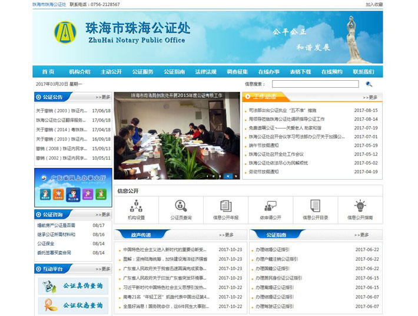Image resolution: width=418 pixels, height=316 pixels.
Task: Open news 劳动节放假通知
Action: 264,172
